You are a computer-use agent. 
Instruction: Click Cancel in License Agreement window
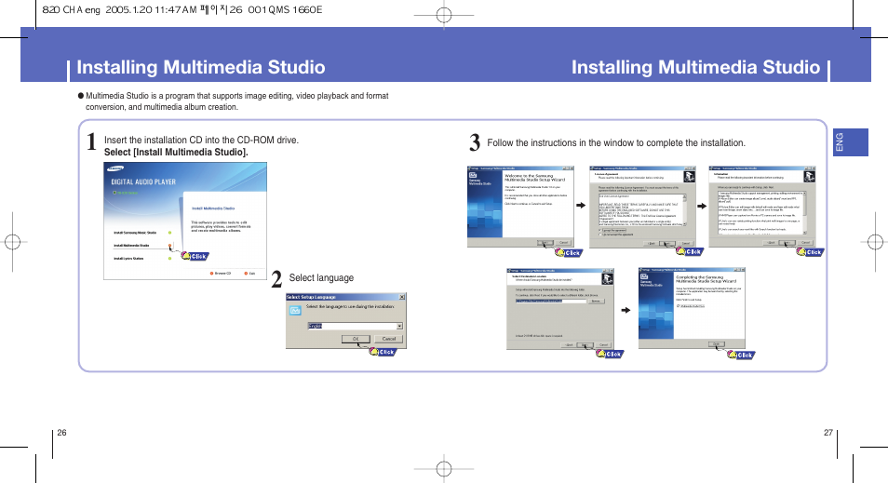point(686,244)
